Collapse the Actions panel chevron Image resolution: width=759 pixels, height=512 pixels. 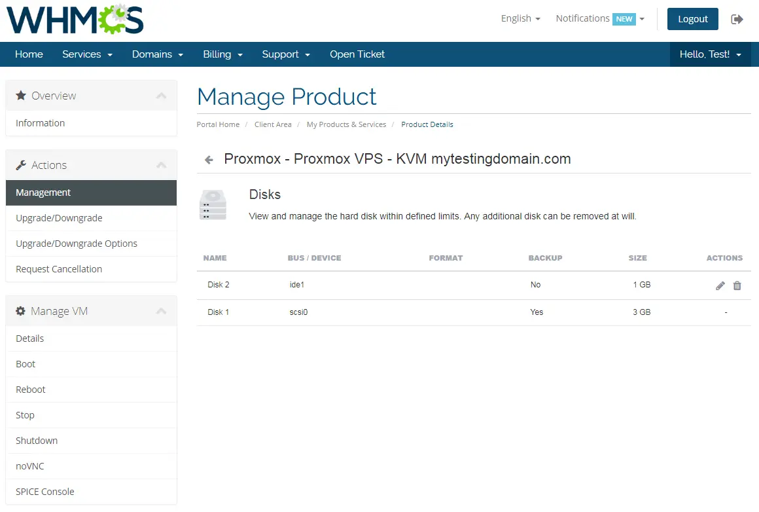(x=161, y=165)
